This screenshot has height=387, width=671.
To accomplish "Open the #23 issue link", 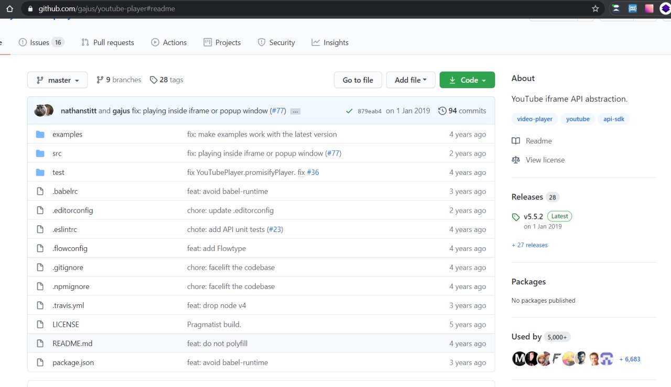I will pos(275,229).
